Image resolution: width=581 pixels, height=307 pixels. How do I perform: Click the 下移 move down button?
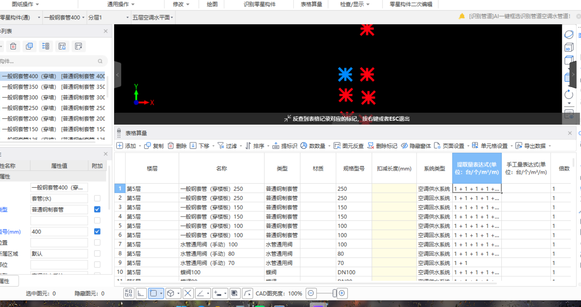(200, 146)
